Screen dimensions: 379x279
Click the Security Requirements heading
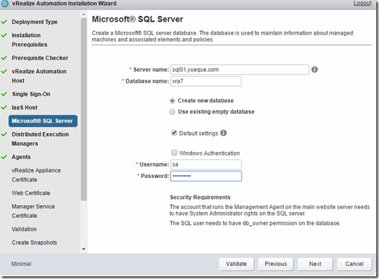200,198
